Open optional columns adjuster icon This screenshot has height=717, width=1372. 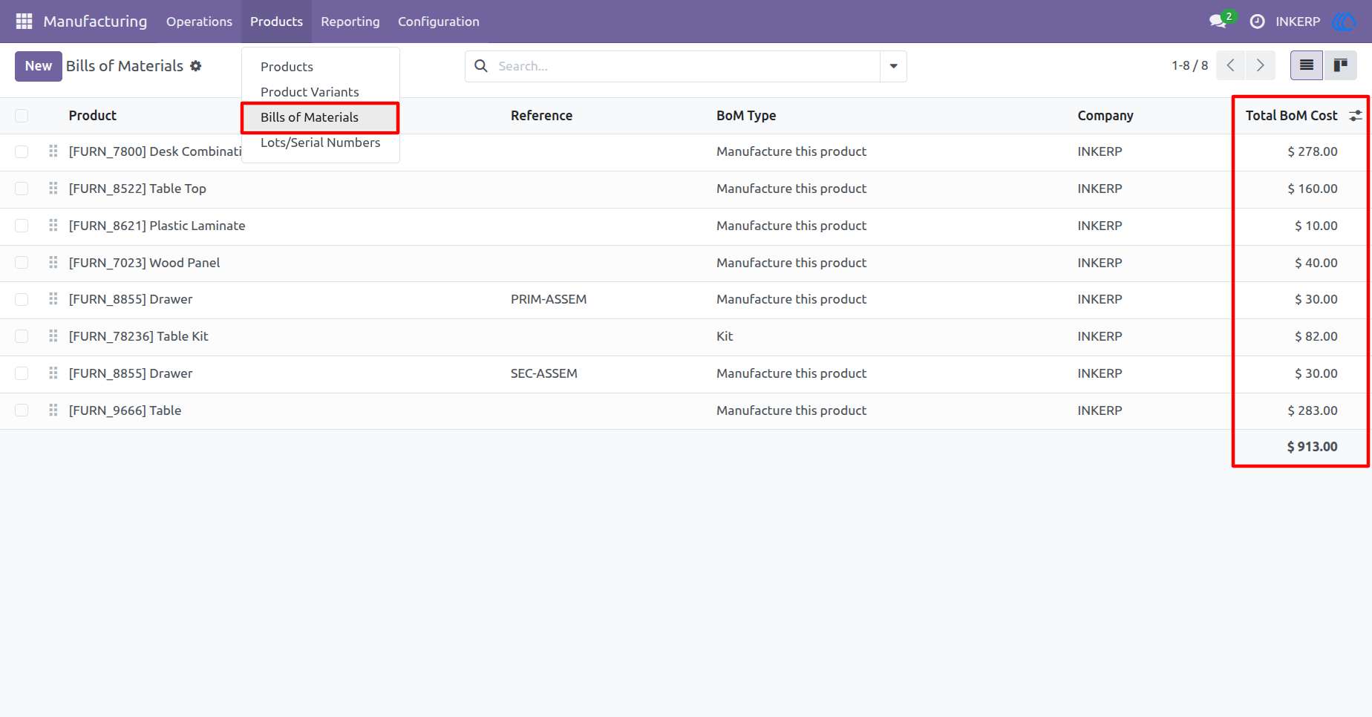1356,116
